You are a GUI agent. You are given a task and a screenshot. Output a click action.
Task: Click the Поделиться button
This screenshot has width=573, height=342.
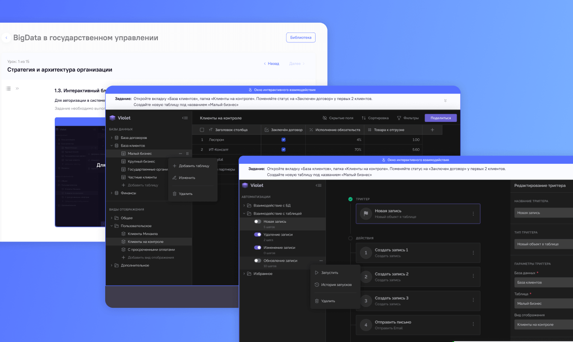440,118
